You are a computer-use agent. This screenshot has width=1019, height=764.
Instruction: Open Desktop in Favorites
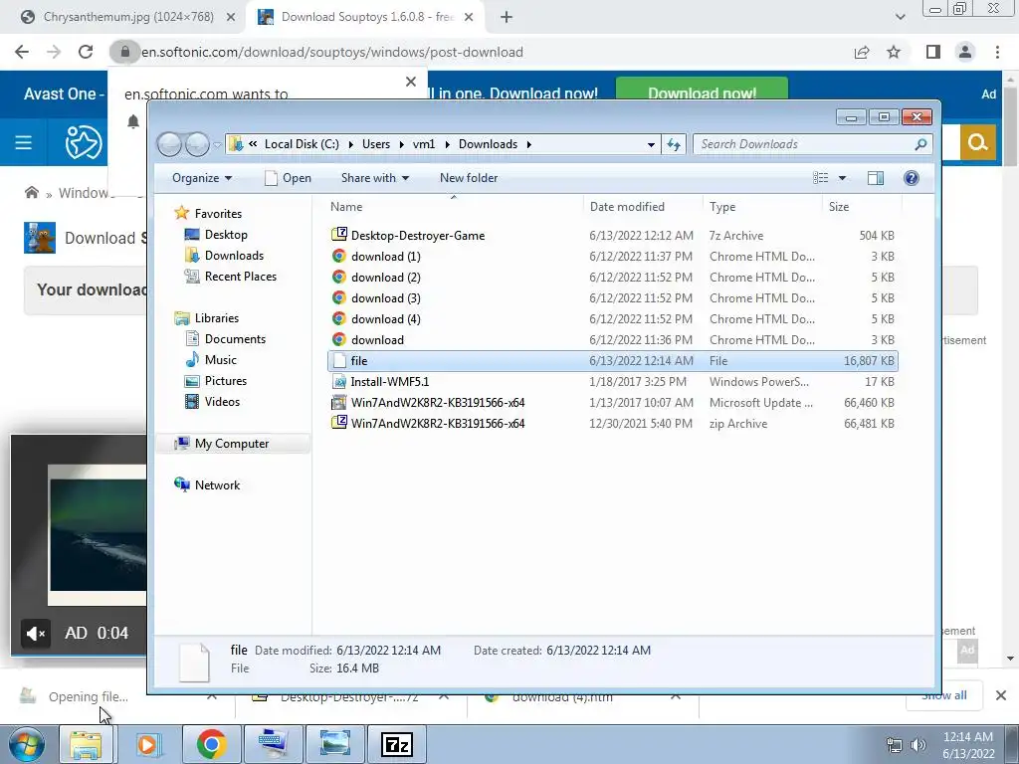(226, 235)
